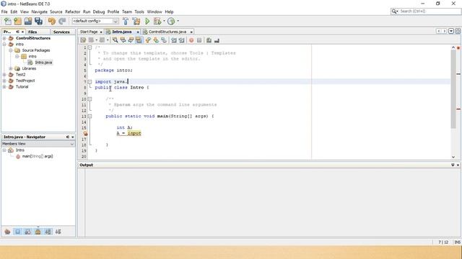The height and width of the screenshot is (259, 462).
Task: Click the Search (Ctrl+I) field
Action: 430,12
